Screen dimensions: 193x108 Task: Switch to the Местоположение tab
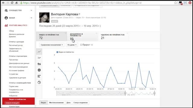click(56, 103)
